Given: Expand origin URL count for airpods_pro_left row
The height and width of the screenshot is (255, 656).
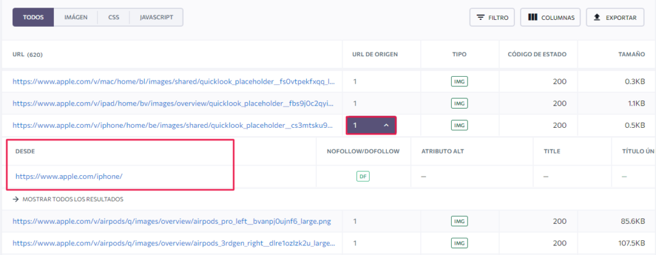Looking at the screenshot, I should 355,222.
